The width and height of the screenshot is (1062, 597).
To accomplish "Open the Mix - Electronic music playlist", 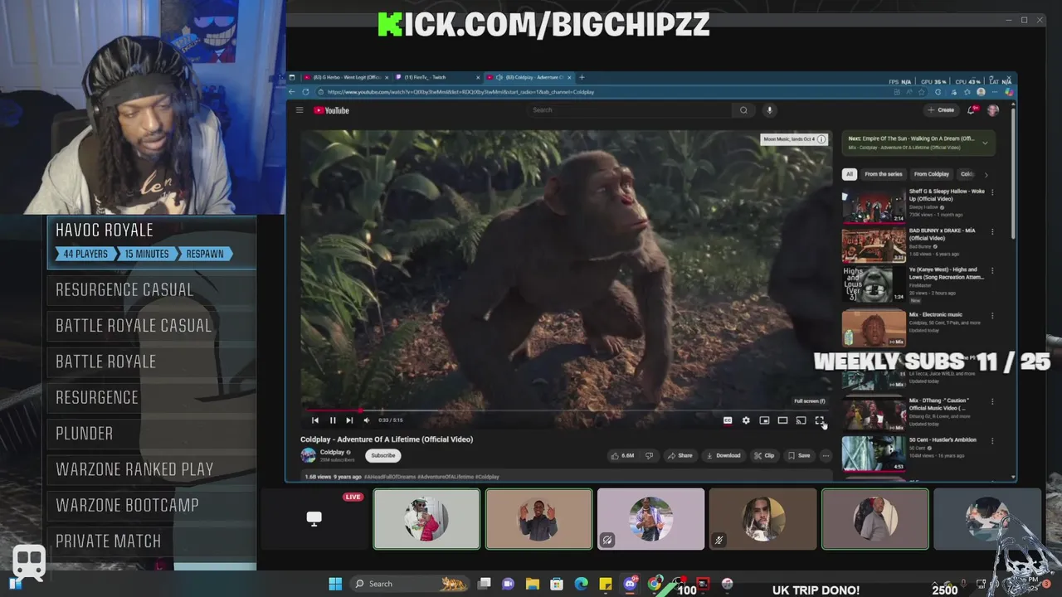I will pyautogui.click(x=874, y=328).
